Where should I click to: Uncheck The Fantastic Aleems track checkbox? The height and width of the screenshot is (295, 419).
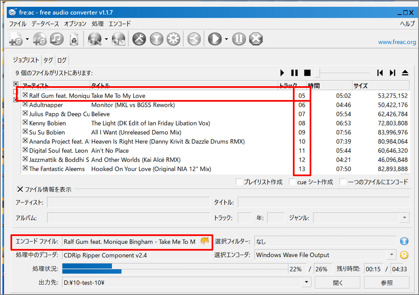tap(25, 168)
